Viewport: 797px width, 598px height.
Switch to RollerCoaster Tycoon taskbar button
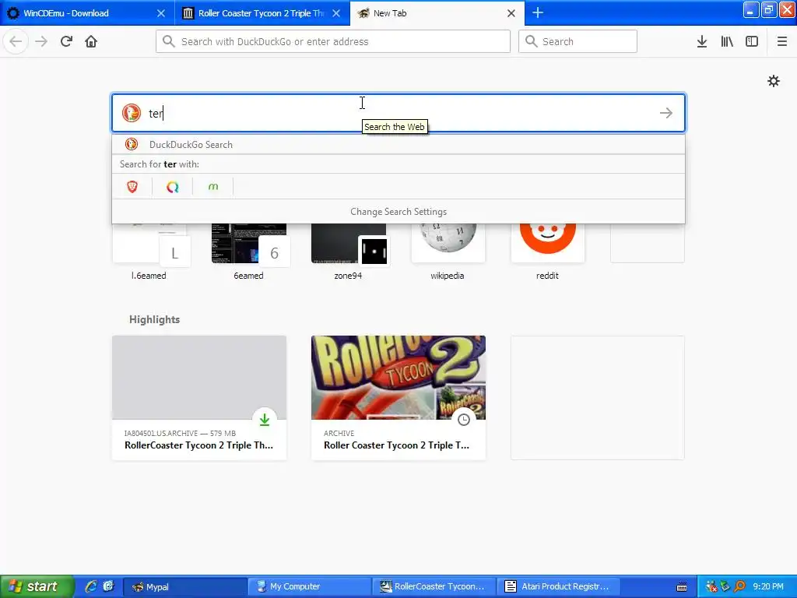click(x=434, y=587)
